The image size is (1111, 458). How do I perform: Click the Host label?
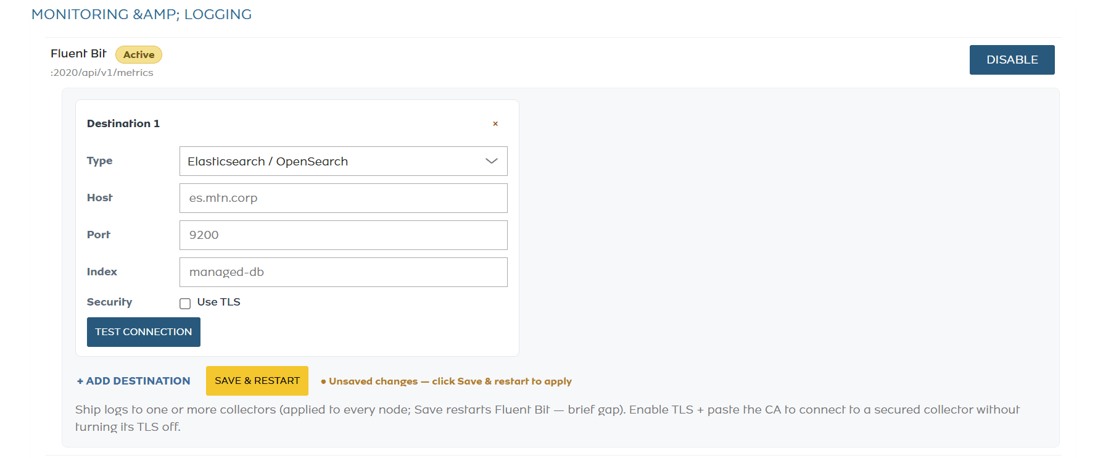[x=100, y=198]
